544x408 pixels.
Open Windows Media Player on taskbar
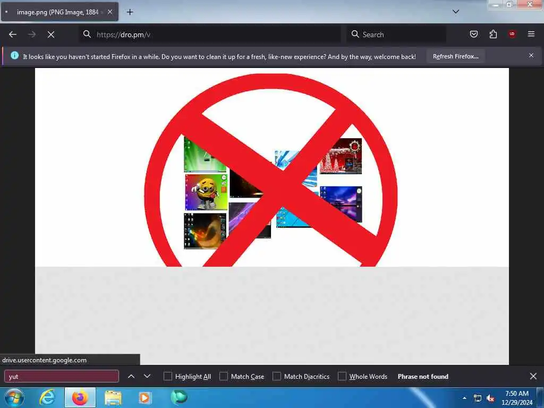coord(145,397)
